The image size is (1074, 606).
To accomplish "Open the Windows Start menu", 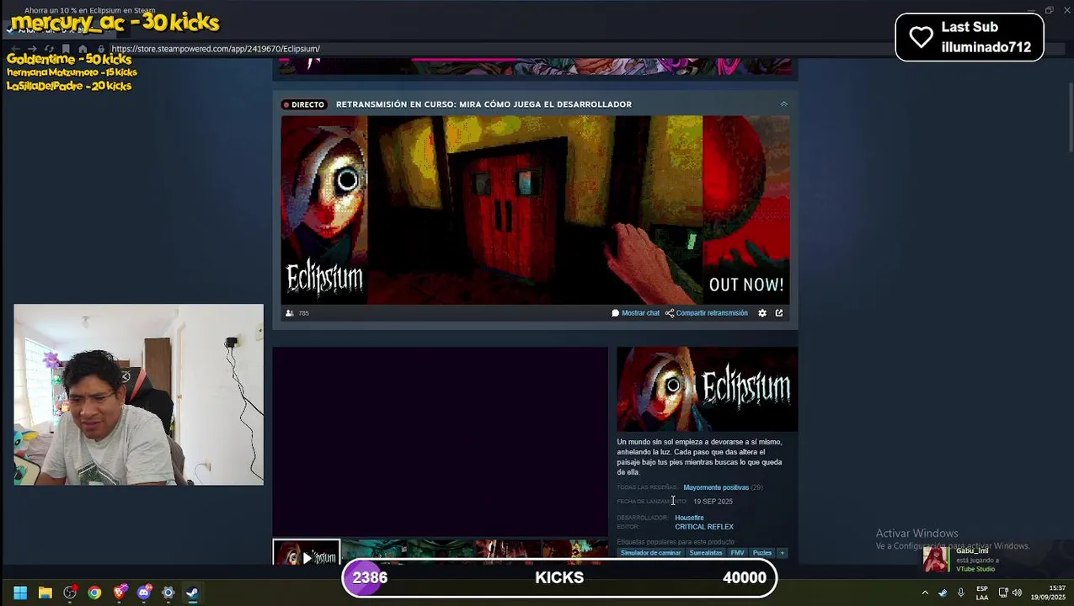I will 20,593.
